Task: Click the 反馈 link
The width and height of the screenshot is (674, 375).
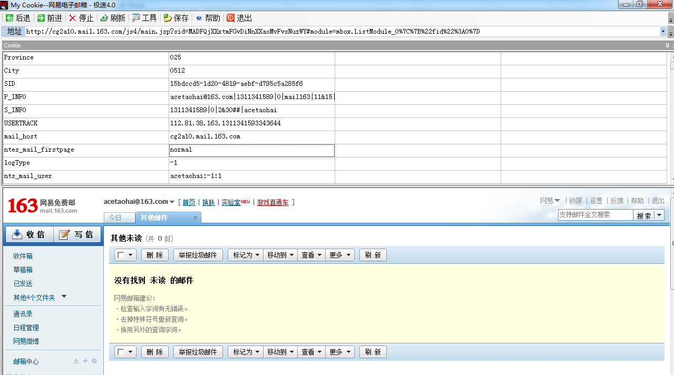Action: [617, 201]
